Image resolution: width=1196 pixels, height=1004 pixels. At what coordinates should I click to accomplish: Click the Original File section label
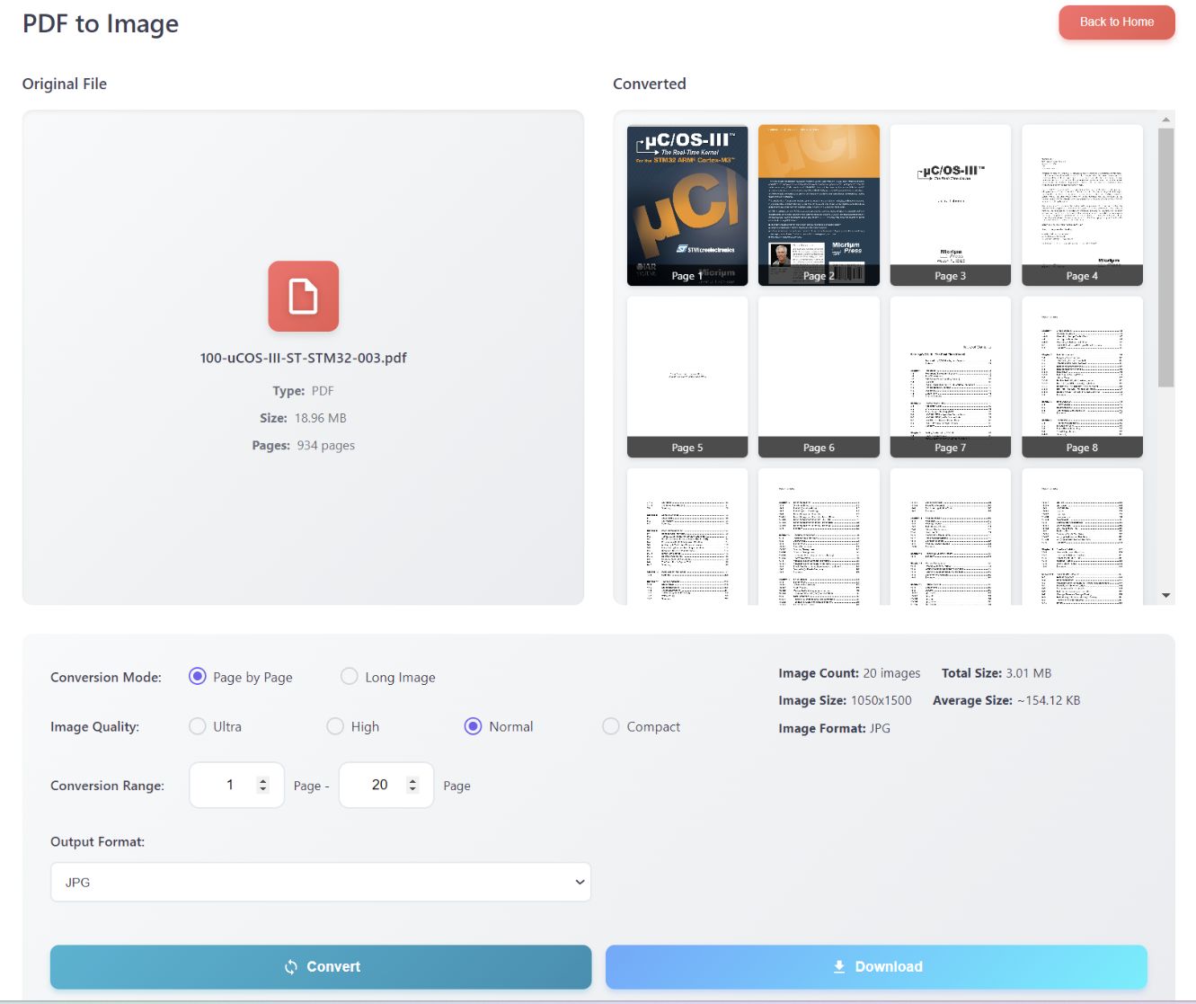click(x=65, y=84)
